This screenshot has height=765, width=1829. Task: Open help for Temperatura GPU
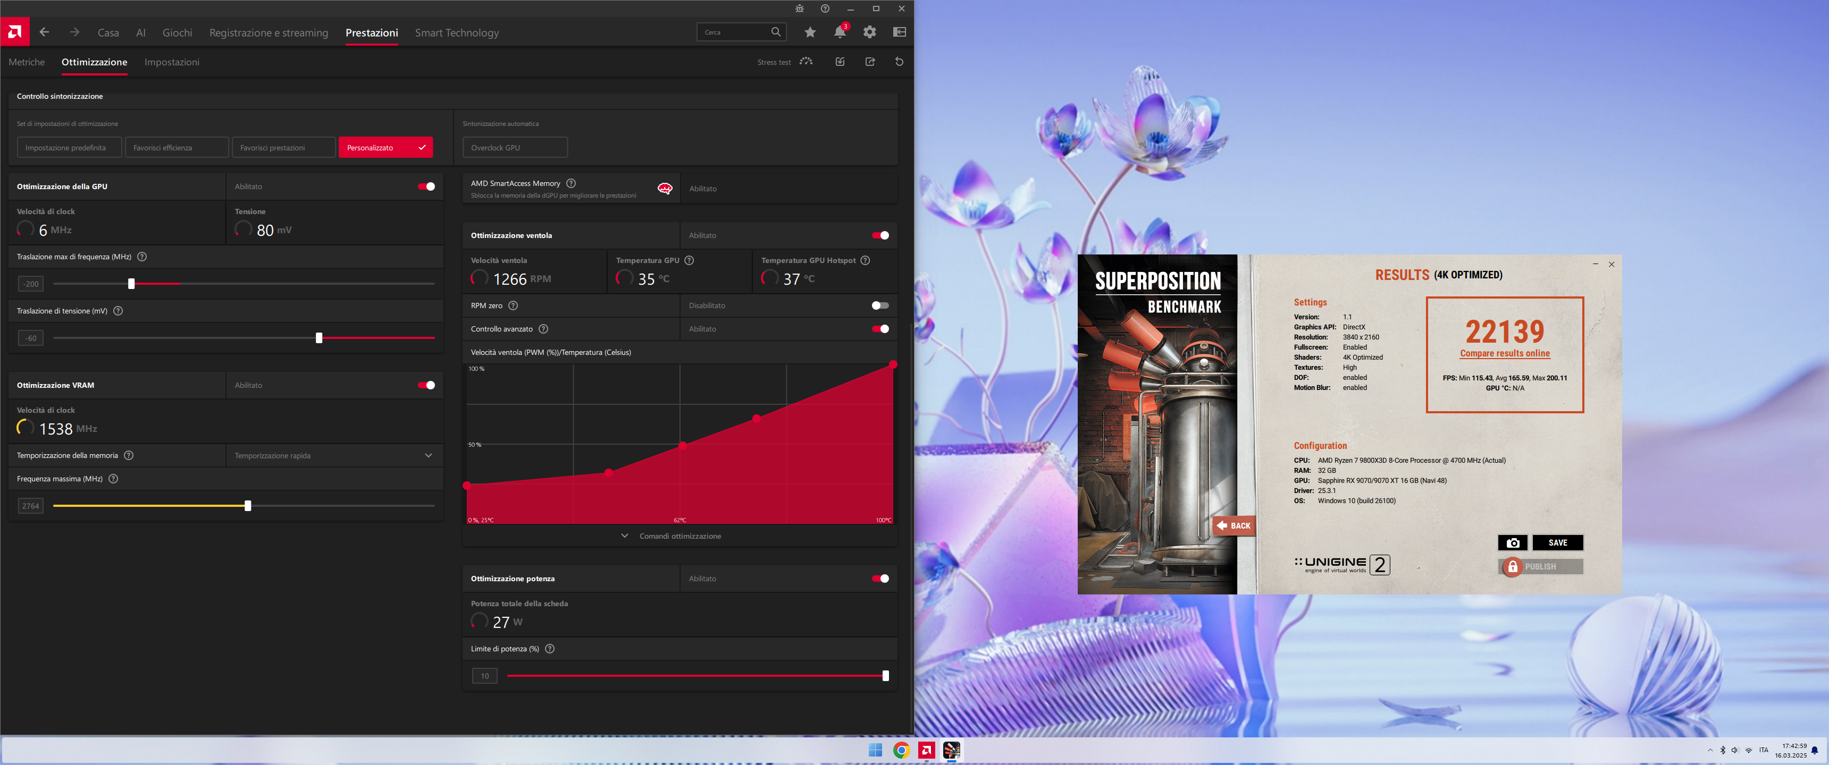[690, 260]
